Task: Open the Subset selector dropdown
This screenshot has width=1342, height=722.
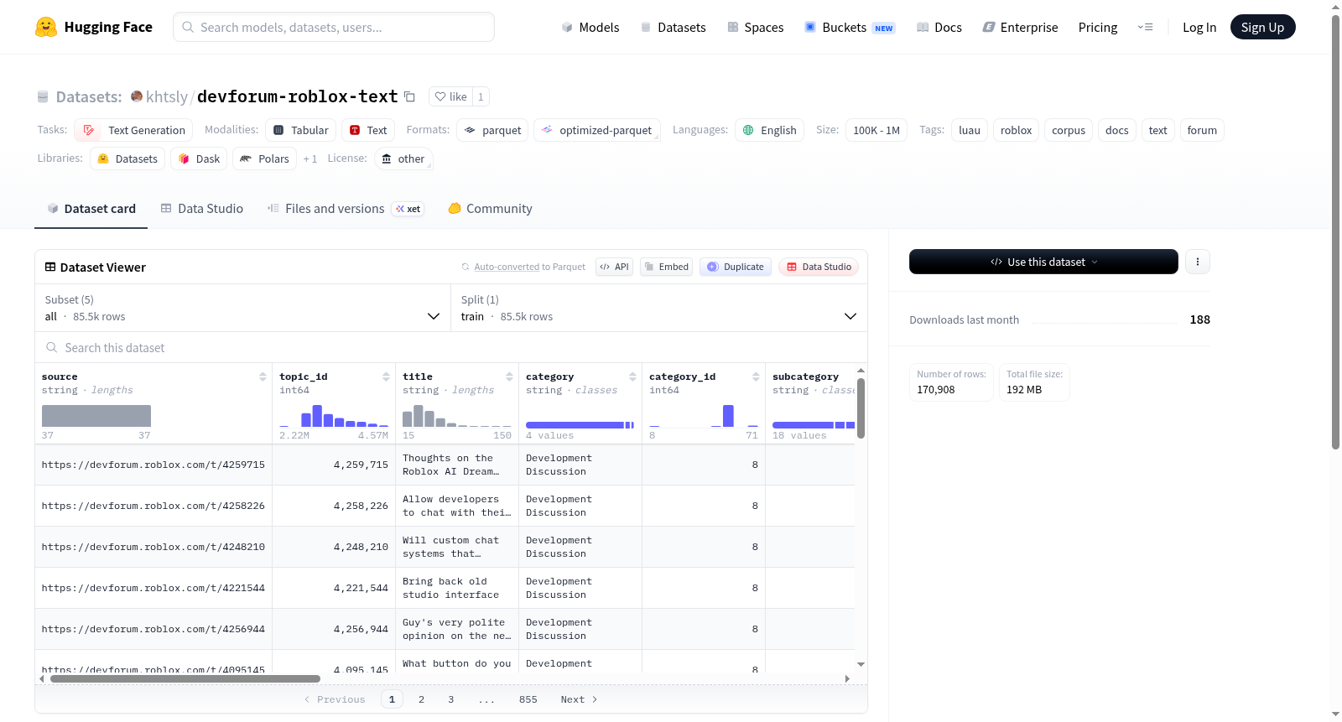Action: [242, 308]
